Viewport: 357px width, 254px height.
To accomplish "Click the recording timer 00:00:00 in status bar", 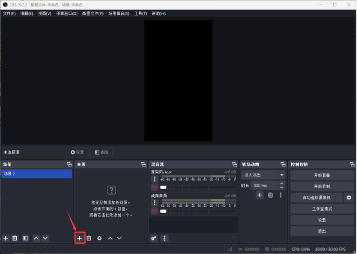I will [278, 249].
